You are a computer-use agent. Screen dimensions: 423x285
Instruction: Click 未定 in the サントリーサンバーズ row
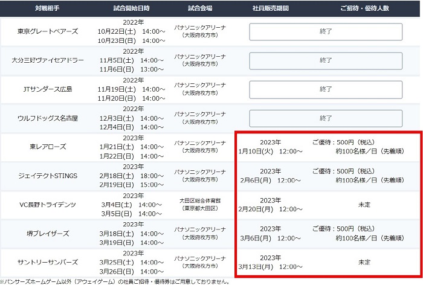[364, 262]
